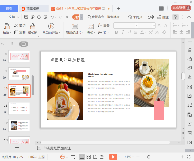Click the Redo arrow icon

[60, 17]
